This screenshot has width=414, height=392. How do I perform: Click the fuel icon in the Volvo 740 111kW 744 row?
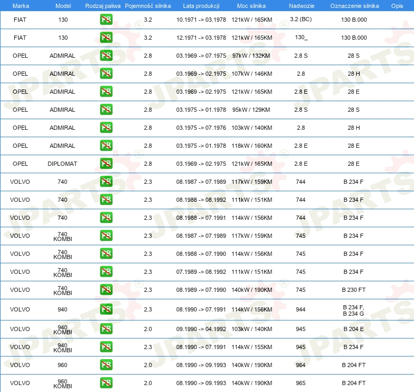coord(106,199)
